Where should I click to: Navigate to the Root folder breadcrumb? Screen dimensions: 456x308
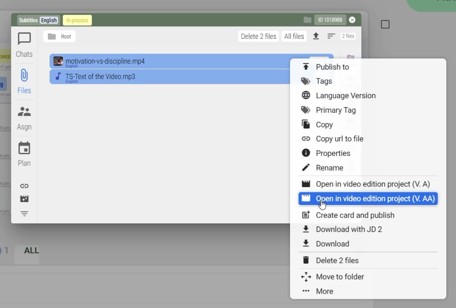59,36
